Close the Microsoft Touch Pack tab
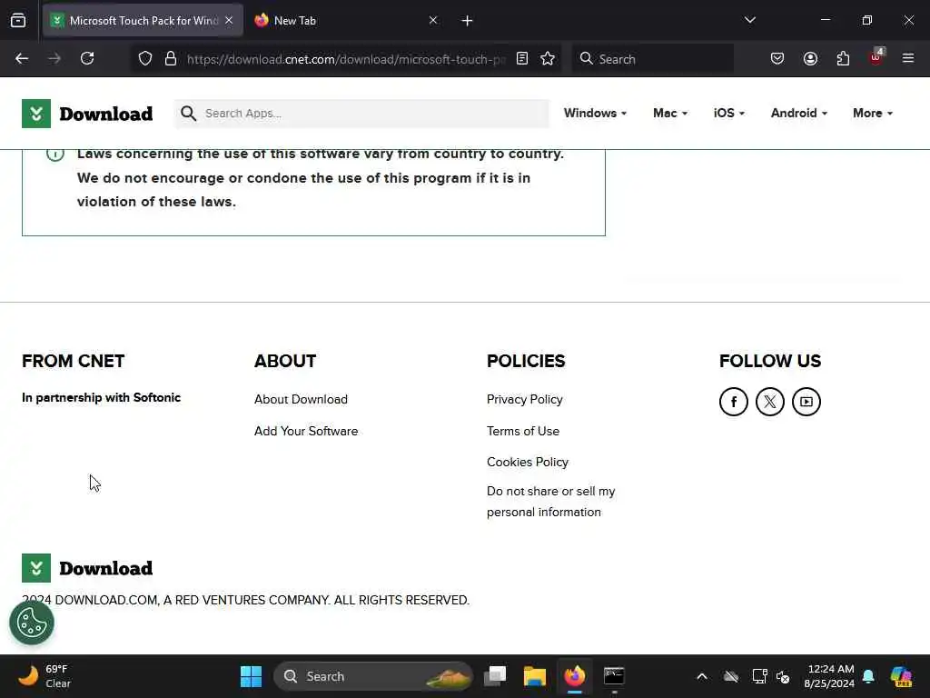 [x=229, y=21]
